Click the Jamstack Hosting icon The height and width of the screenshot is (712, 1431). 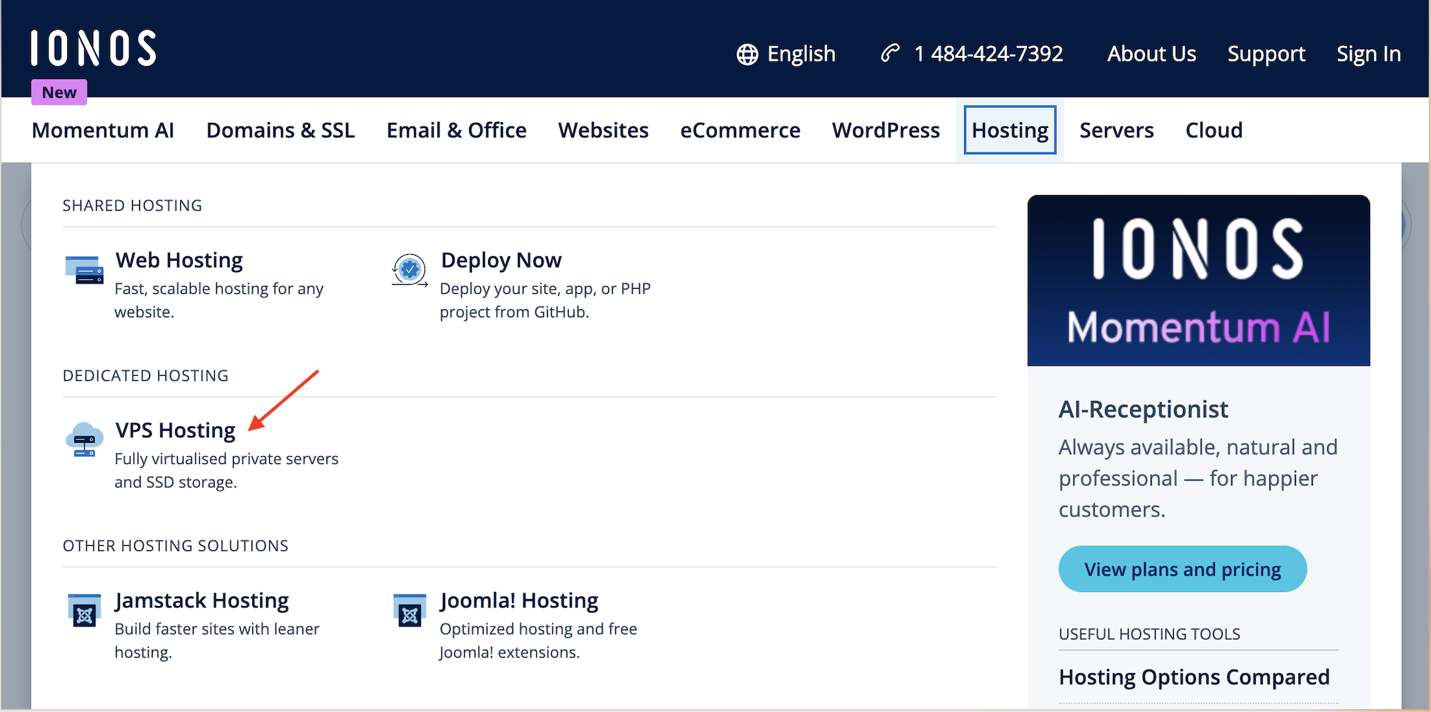(x=85, y=610)
